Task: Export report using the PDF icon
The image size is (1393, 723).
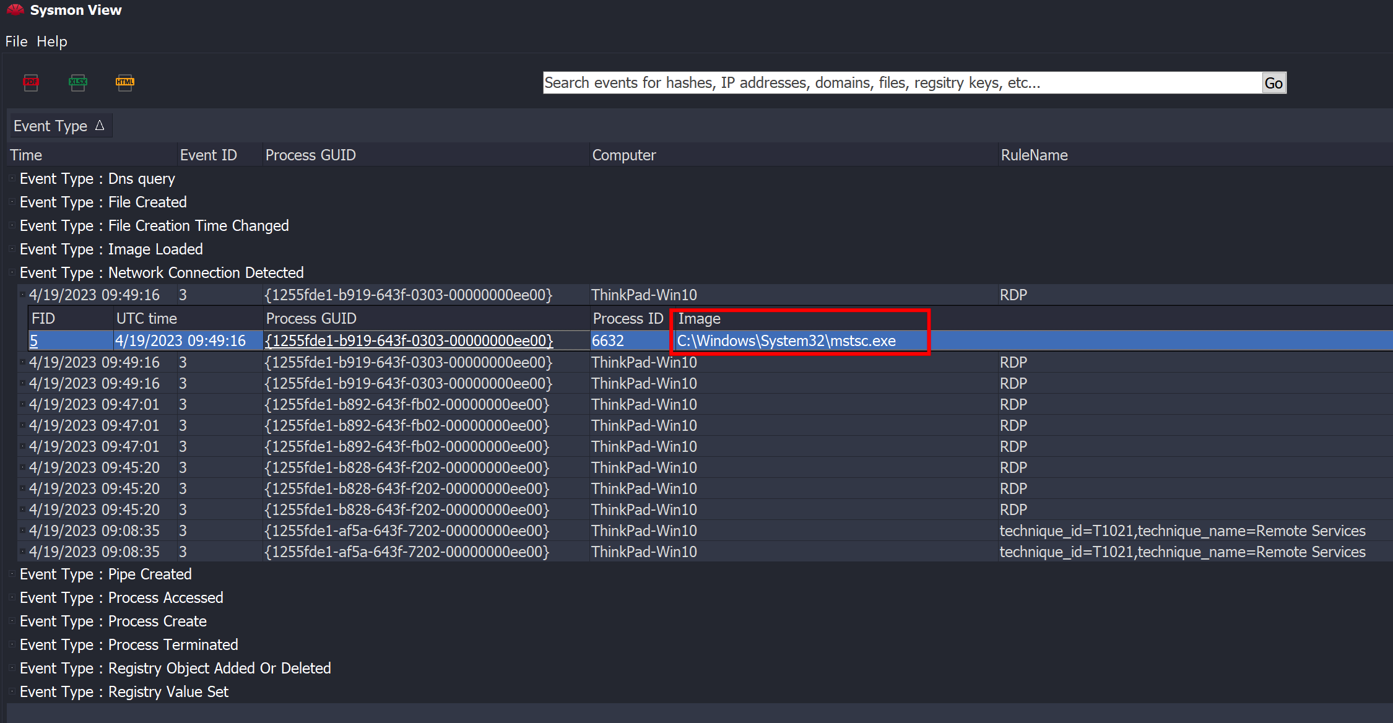Action: pos(31,82)
